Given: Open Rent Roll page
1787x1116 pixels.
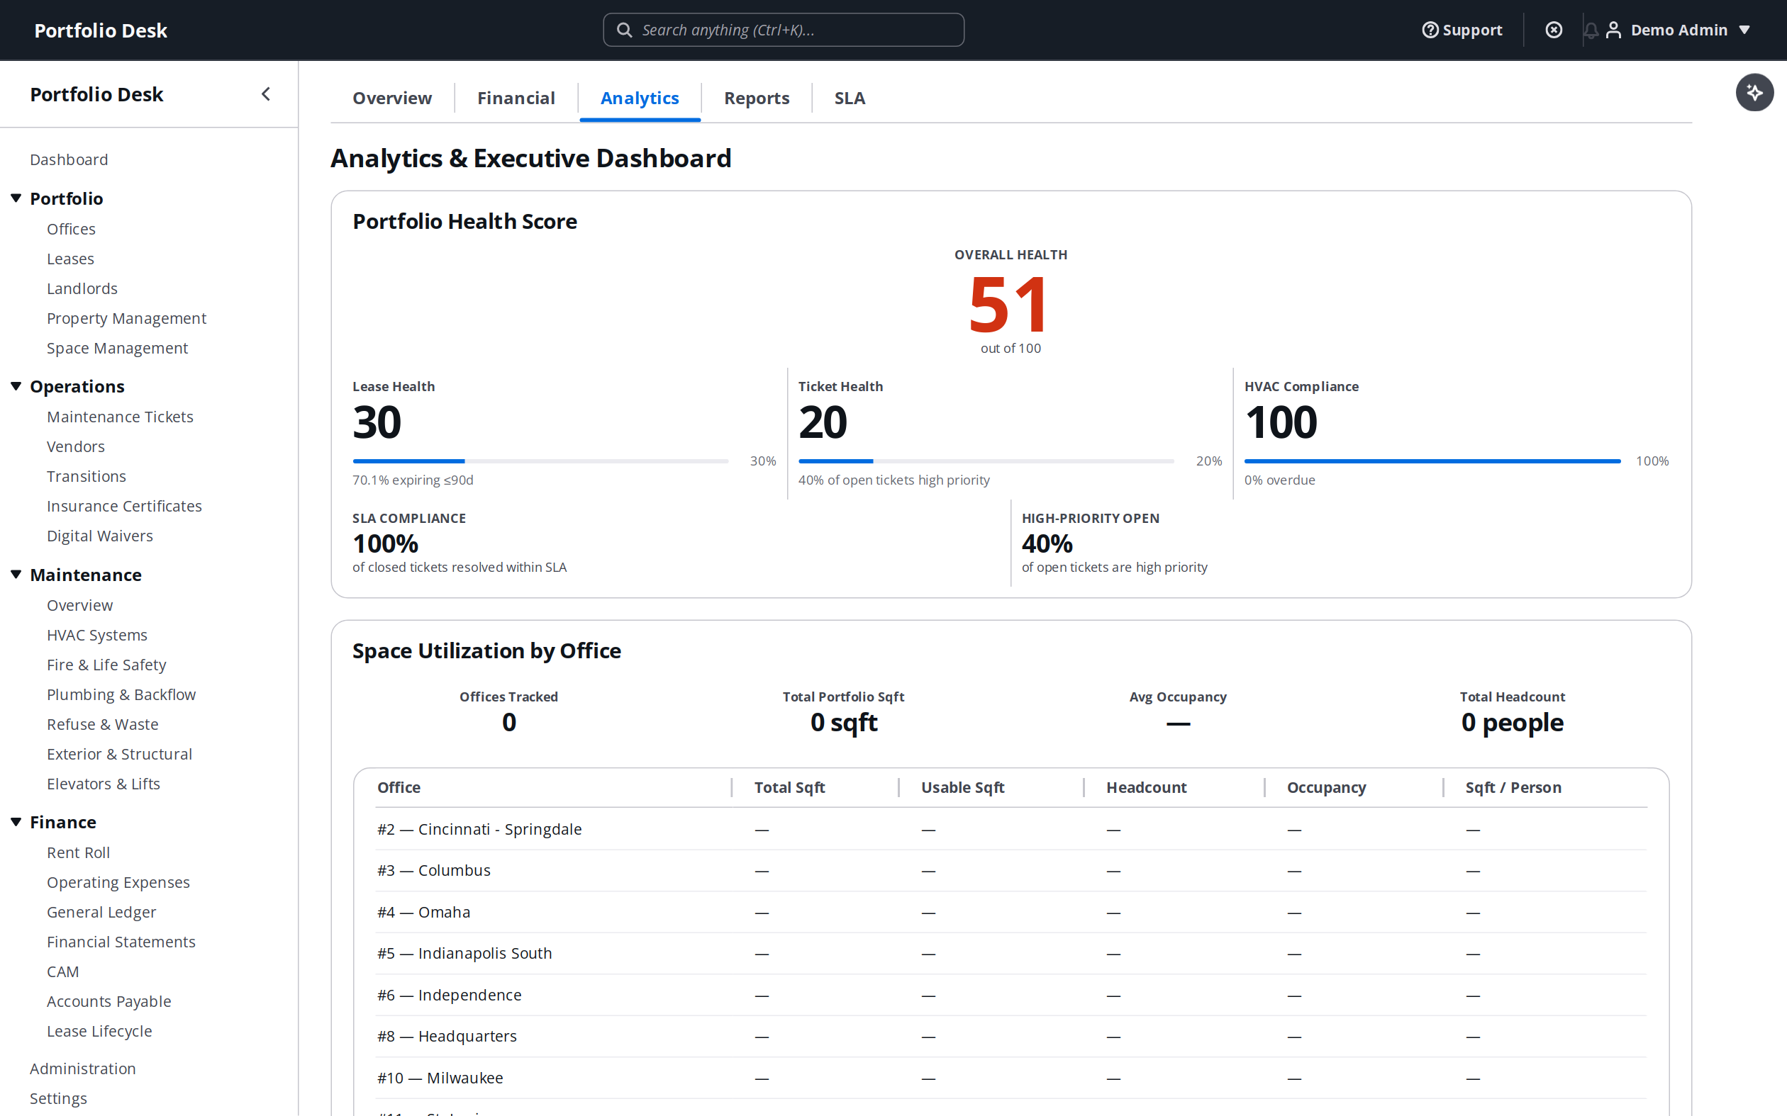Looking at the screenshot, I should pyautogui.click(x=78, y=852).
